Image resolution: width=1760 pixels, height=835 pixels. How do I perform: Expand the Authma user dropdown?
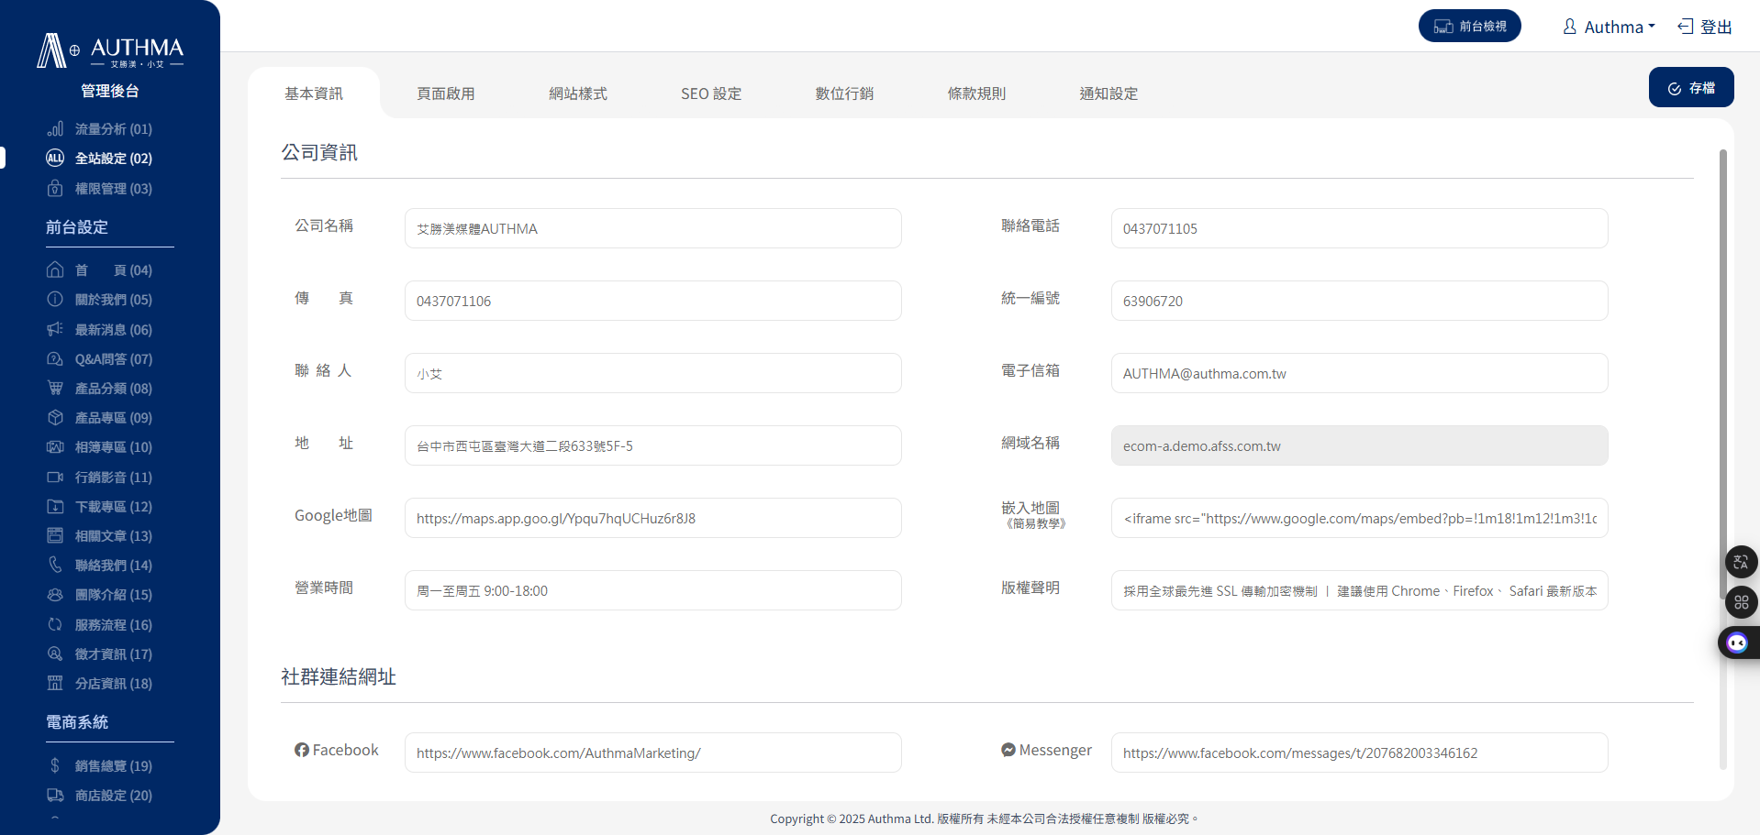click(1610, 27)
